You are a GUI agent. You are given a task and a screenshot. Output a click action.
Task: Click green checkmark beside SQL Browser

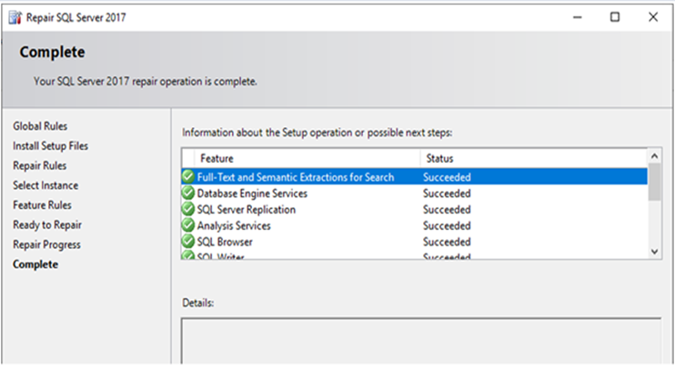(188, 243)
